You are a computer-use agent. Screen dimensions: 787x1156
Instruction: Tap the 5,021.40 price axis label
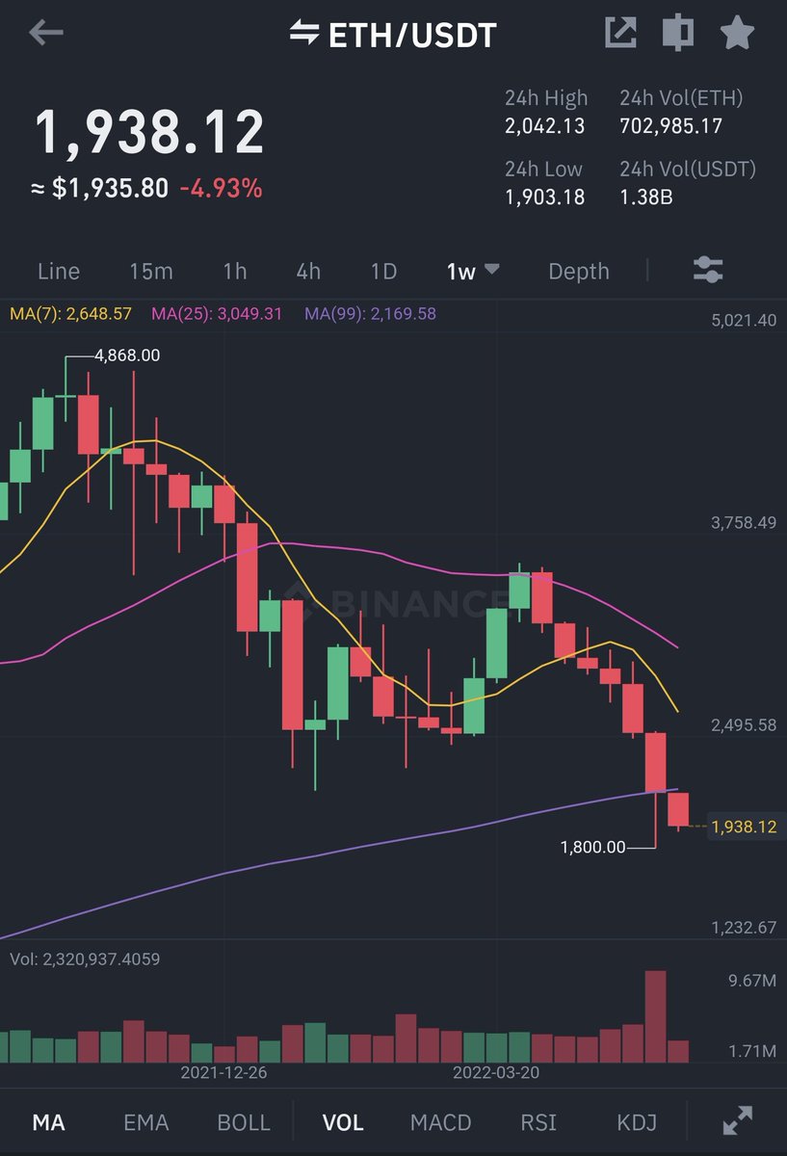744,321
